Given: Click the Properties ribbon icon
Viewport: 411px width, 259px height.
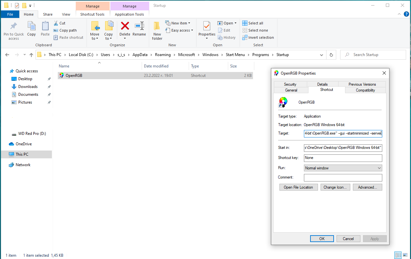Looking at the screenshot, I should [207, 26].
